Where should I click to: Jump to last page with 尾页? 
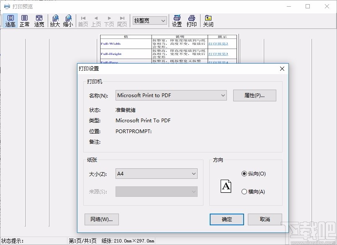tap(122, 20)
